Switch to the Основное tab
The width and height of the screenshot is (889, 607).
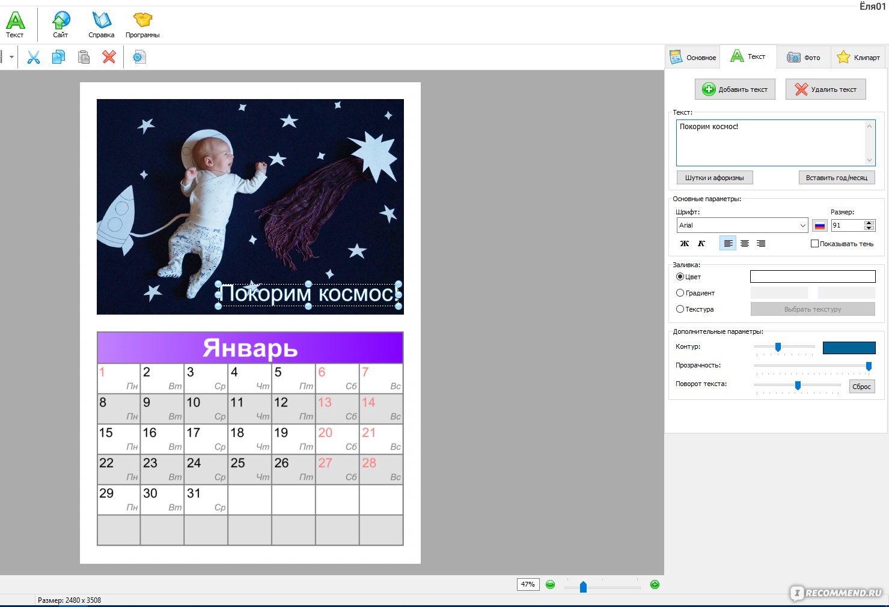coord(693,58)
